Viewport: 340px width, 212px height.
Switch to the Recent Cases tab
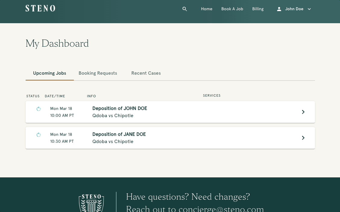click(x=146, y=73)
